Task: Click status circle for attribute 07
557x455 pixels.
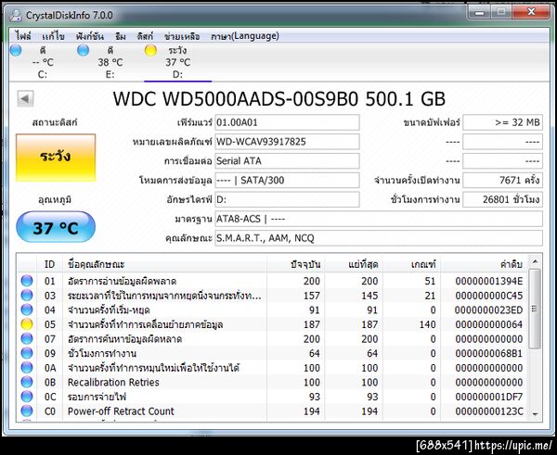Action: [27, 338]
